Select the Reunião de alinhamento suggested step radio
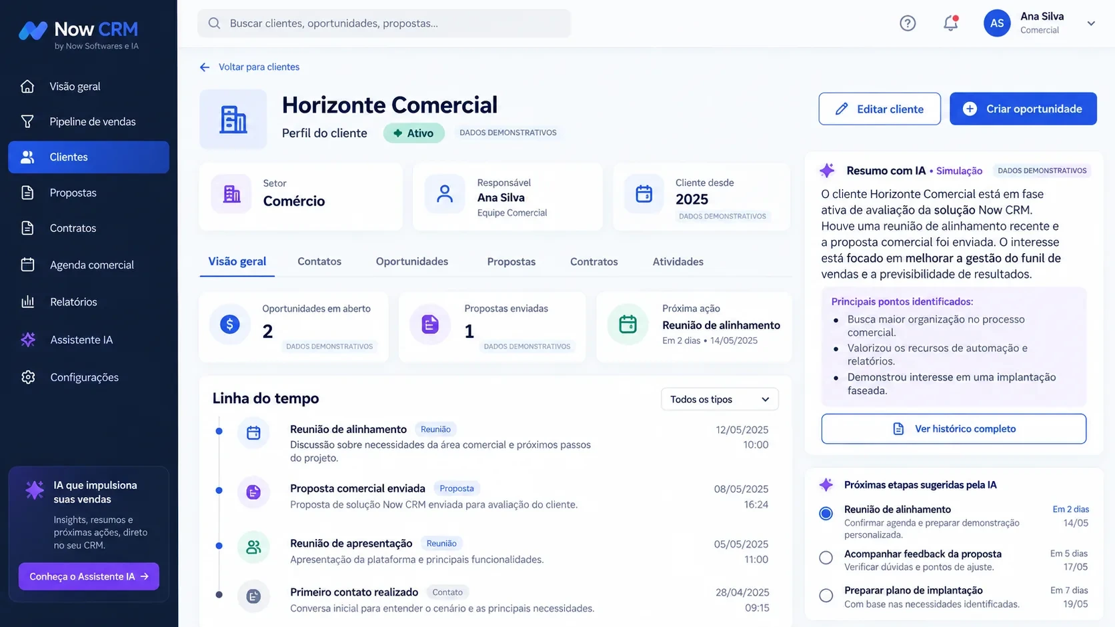 [826, 513]
